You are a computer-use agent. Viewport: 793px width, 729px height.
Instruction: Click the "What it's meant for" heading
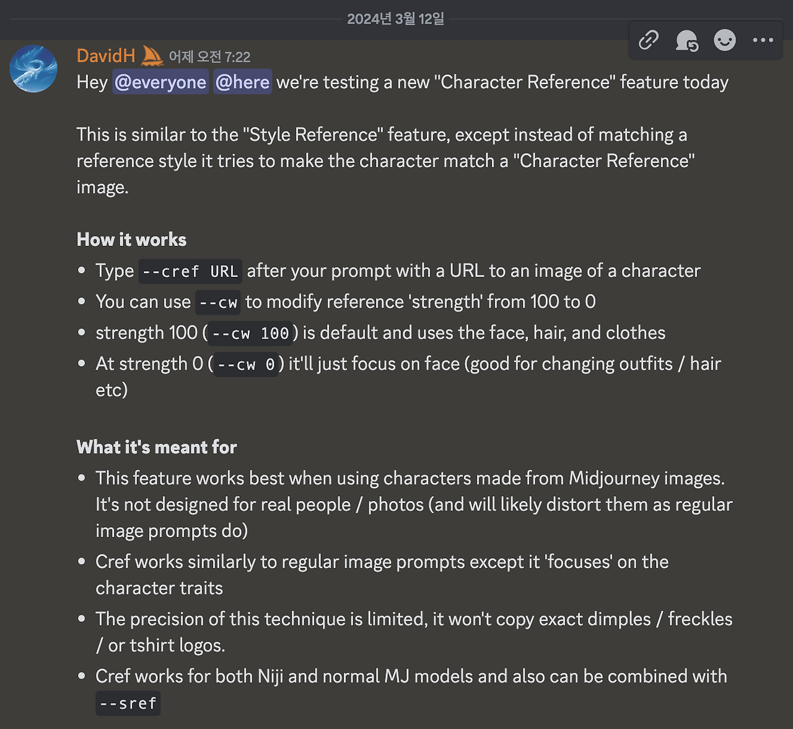click(x=157, y=447)
